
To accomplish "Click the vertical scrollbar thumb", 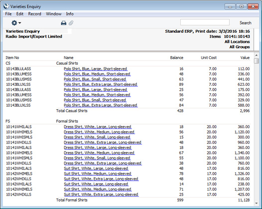I will pyautogui.click(x=257, y=61).
